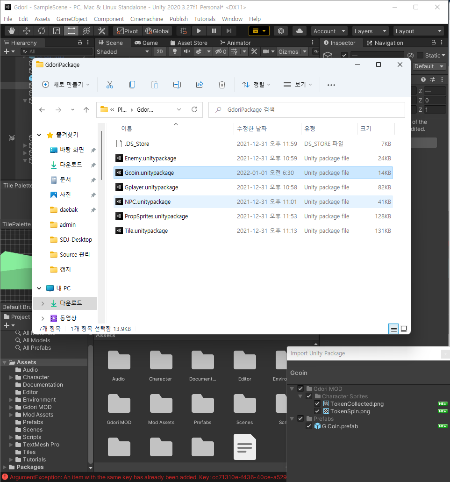This screenshot has height=482, width=450.
Task: Open the 보기 view dropdown
Action: click(297, 85)
